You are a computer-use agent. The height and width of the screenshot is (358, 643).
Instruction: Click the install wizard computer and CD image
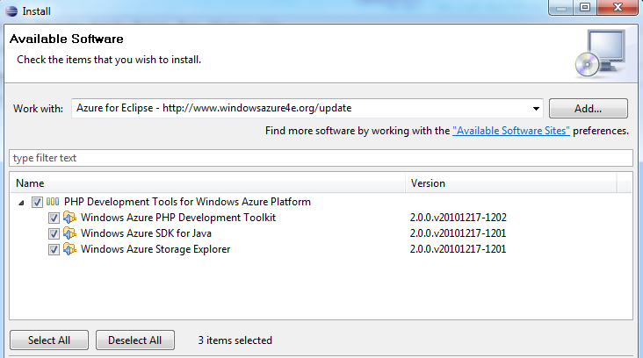point(600,54)
